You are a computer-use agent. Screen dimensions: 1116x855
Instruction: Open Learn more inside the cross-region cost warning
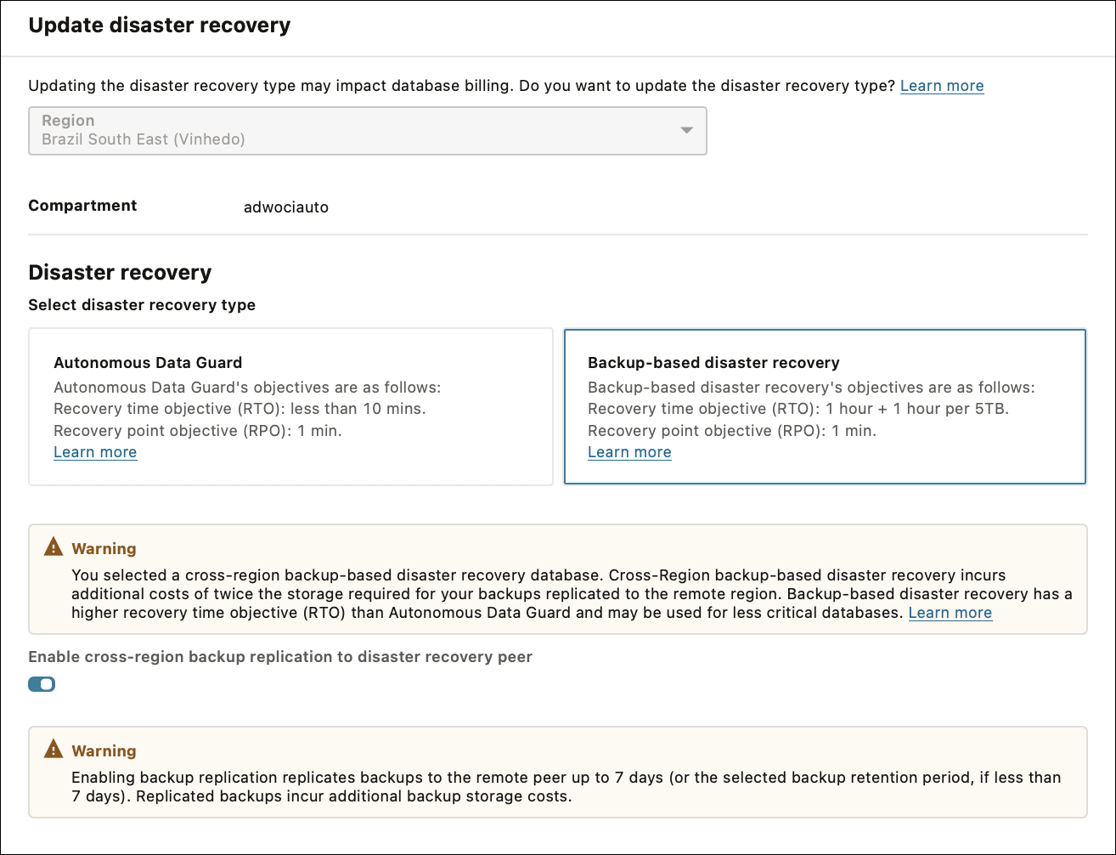click(x=950, y=612)
